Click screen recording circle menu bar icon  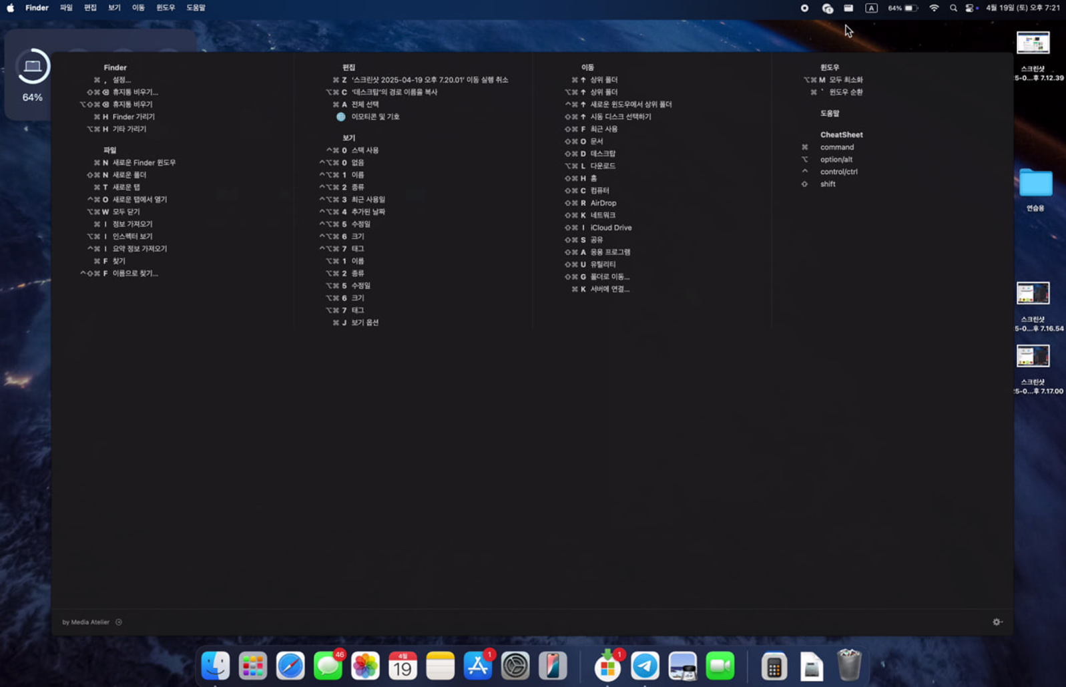tap(804, 8)
